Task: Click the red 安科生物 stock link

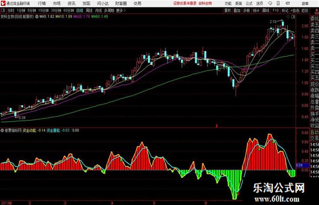Action: tap(205, 3)
